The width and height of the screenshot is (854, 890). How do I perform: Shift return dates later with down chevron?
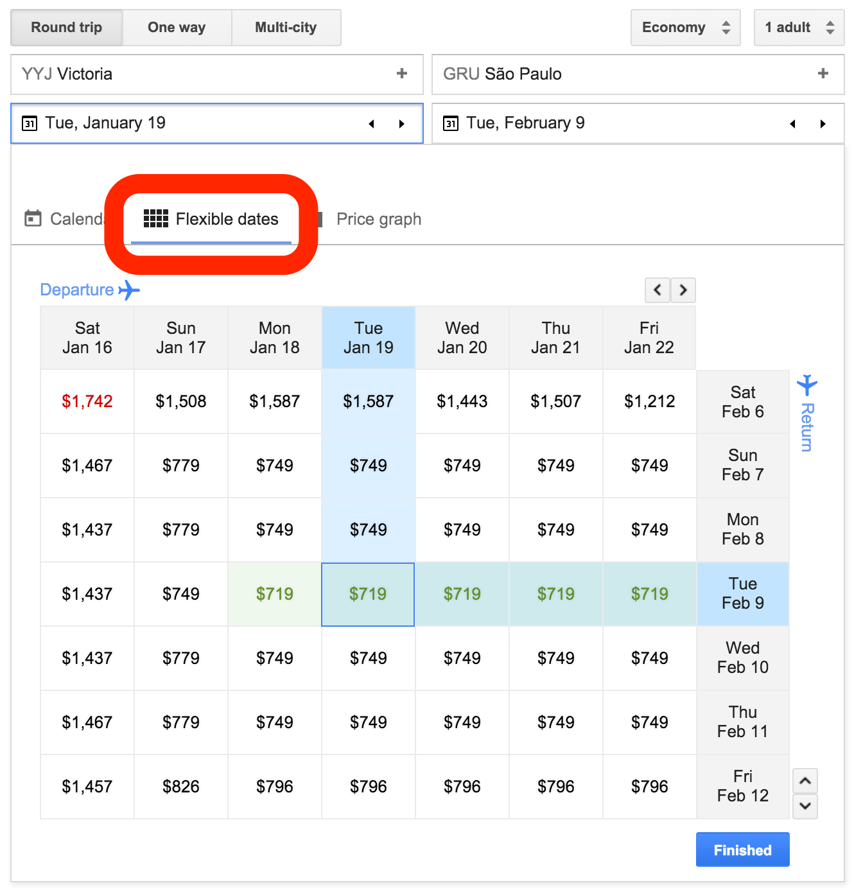[x=805, y=806]
